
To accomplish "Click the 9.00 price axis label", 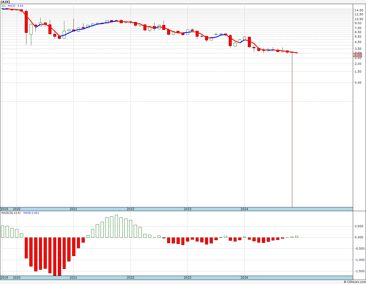I will [358, 23].
